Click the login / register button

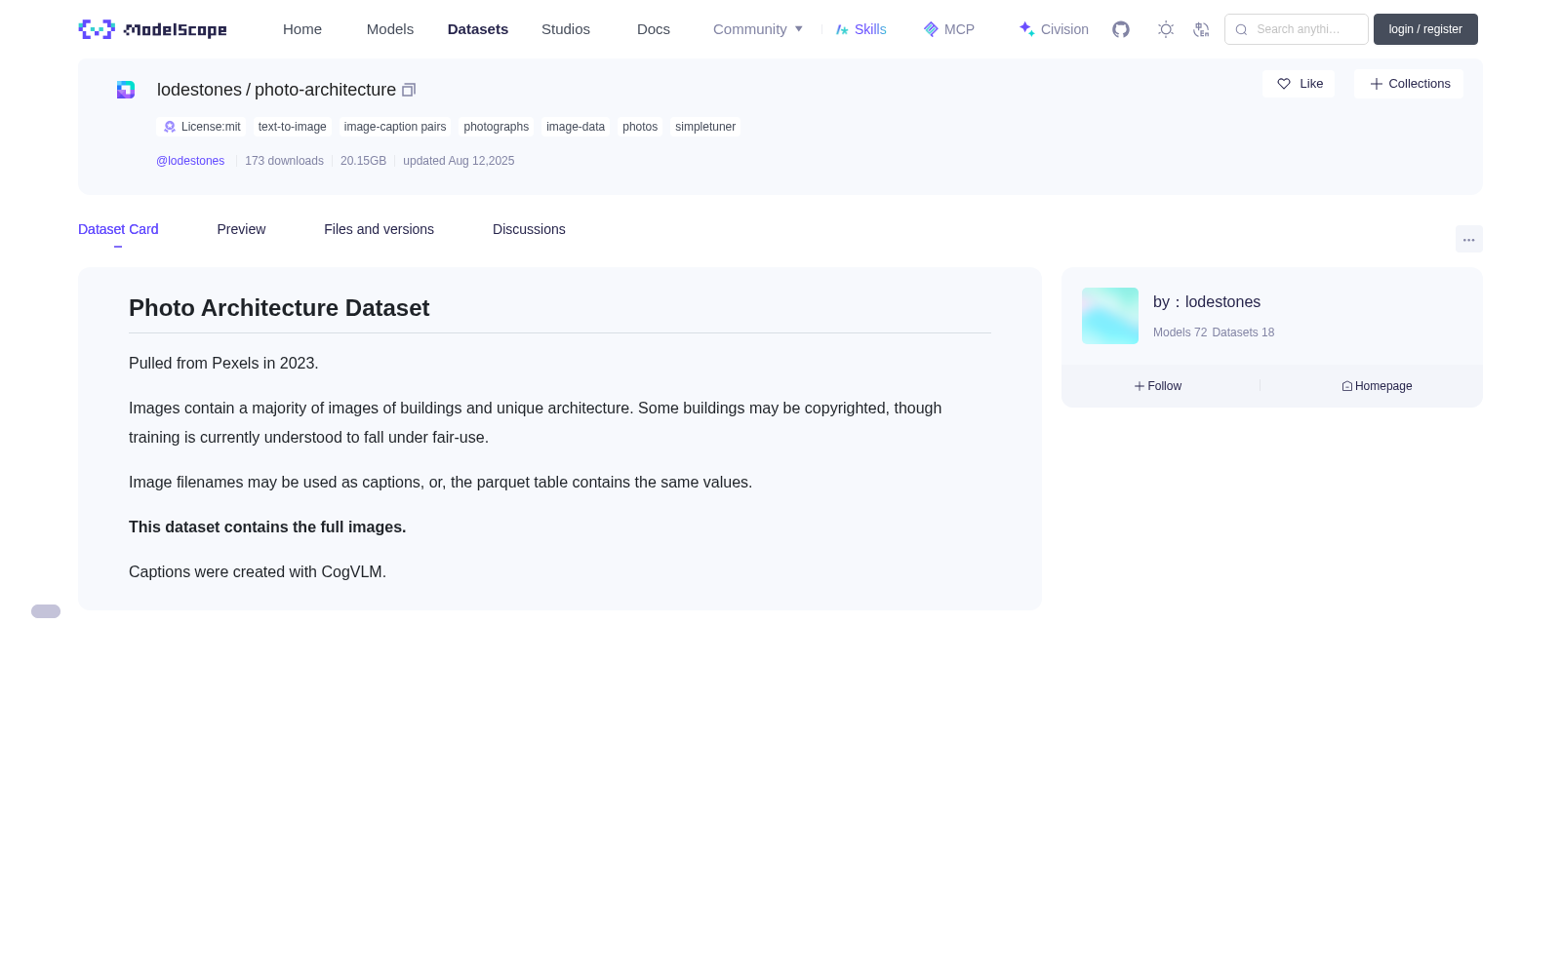[1425, 29]
